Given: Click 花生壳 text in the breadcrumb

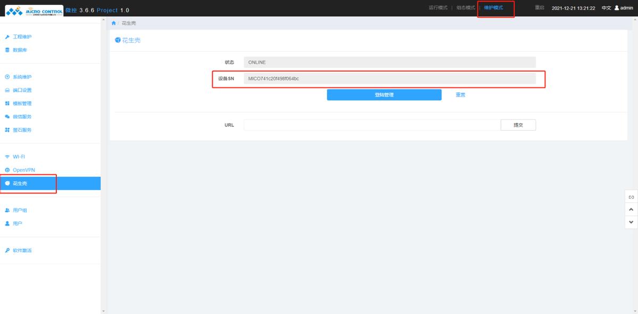Looking at the screenshot, I should click(129, 24).
